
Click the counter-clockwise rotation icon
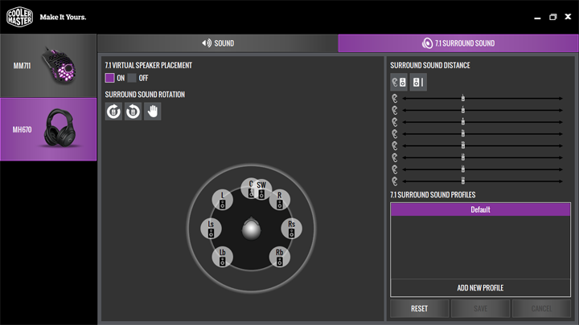pos(133,112)
